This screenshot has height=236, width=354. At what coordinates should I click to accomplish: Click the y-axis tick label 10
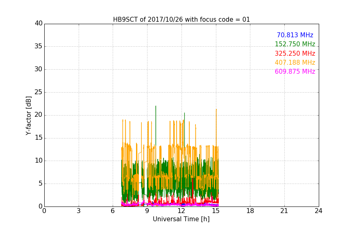pyautogui.click(x=39, y=161)
